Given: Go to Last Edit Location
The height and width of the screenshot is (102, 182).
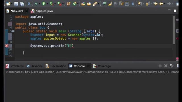Looking at the screenshot, I should click(155, 4).
